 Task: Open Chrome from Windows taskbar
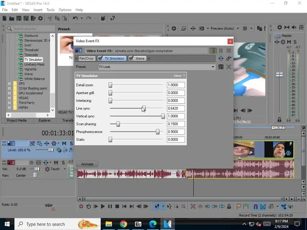(123, 224)
